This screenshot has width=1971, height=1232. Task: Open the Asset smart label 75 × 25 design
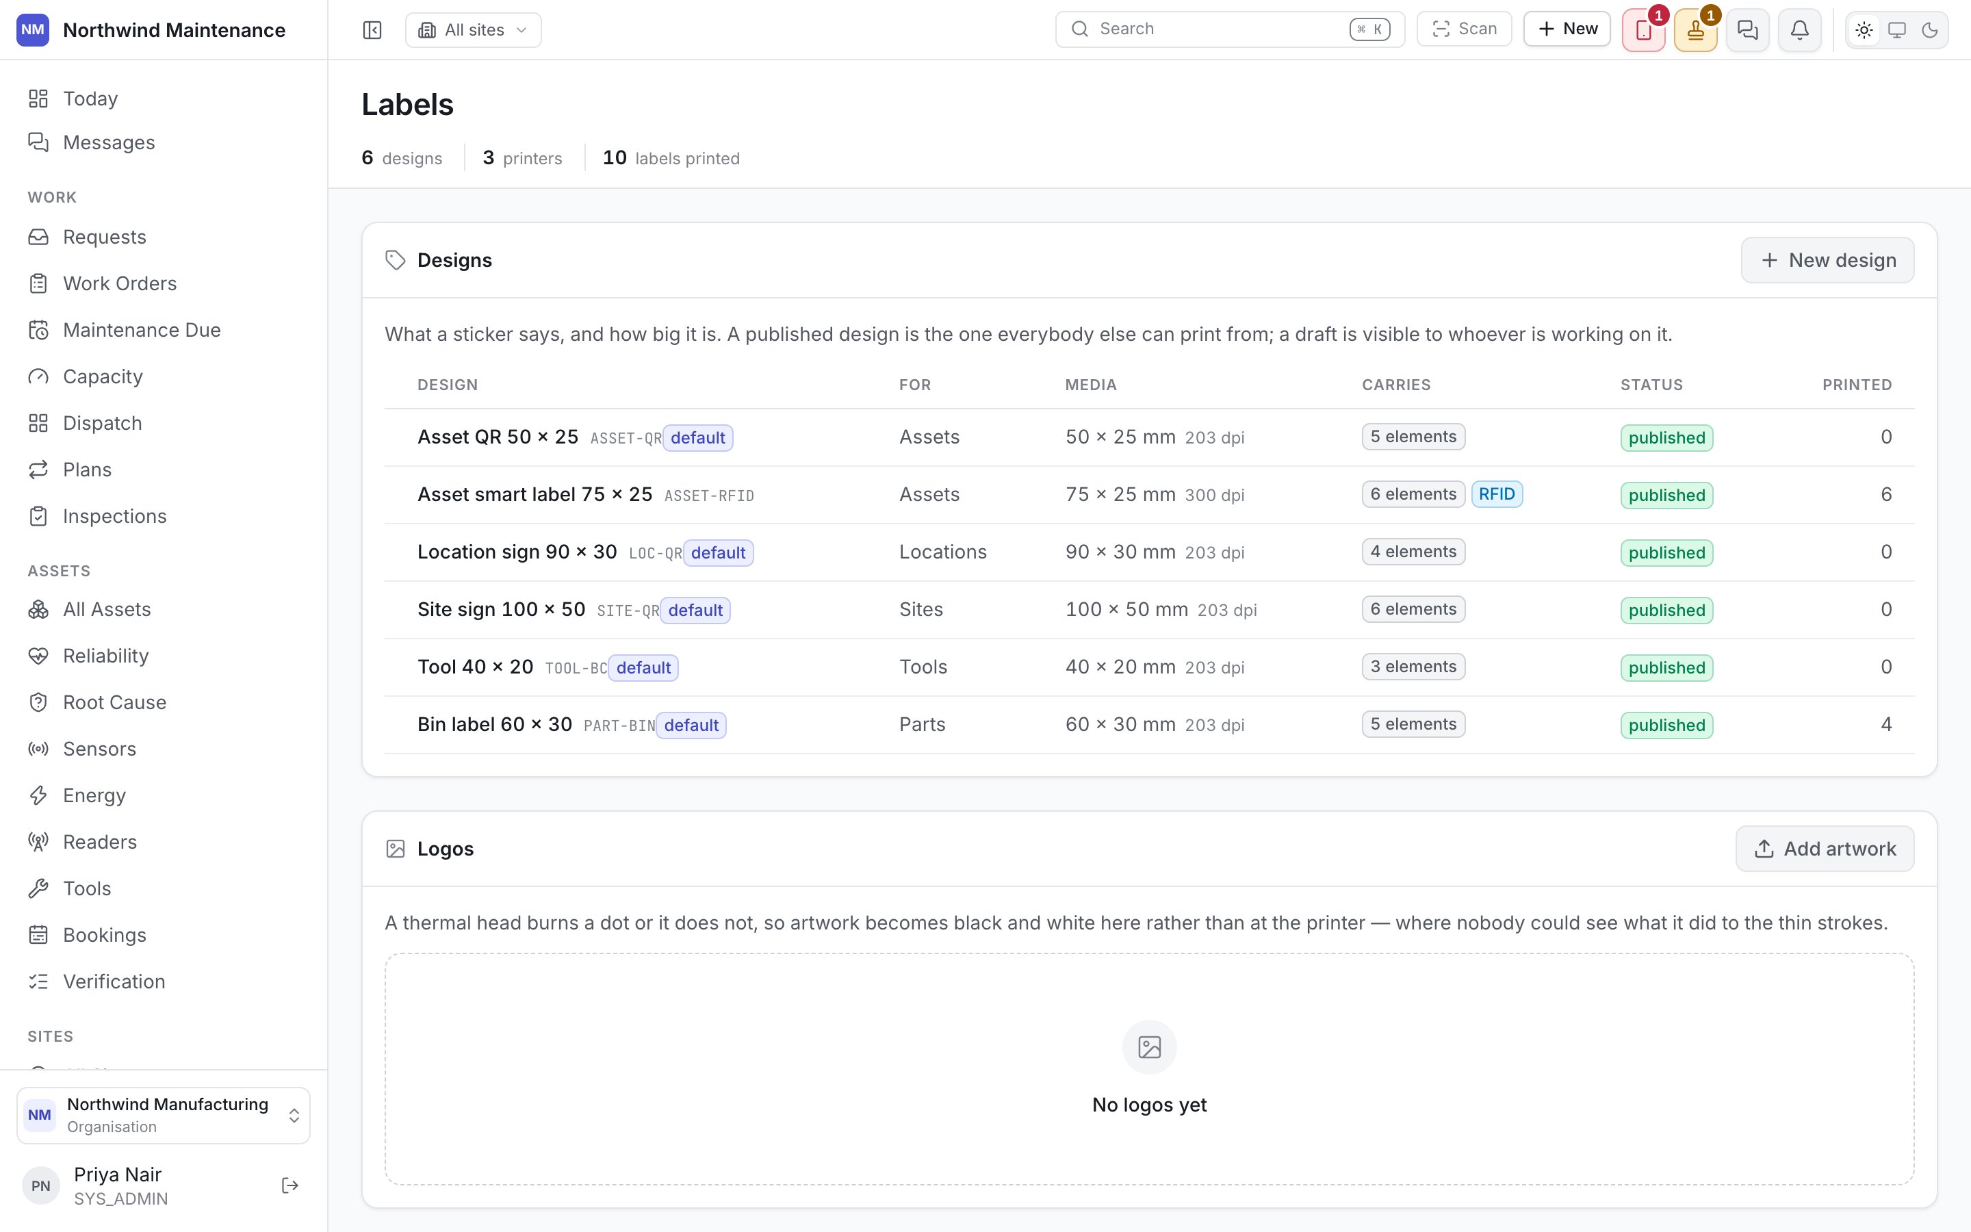pyautogui.click(x=535, y=495)
